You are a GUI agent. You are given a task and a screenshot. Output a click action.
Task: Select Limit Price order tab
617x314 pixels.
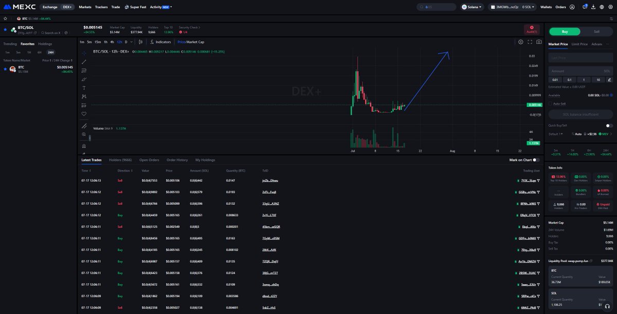click(579, 44)
